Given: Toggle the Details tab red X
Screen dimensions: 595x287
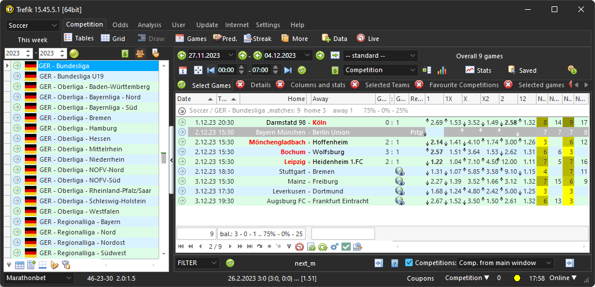Looking at the screenshot, I should pyautogui.click(x=240, y=85).
